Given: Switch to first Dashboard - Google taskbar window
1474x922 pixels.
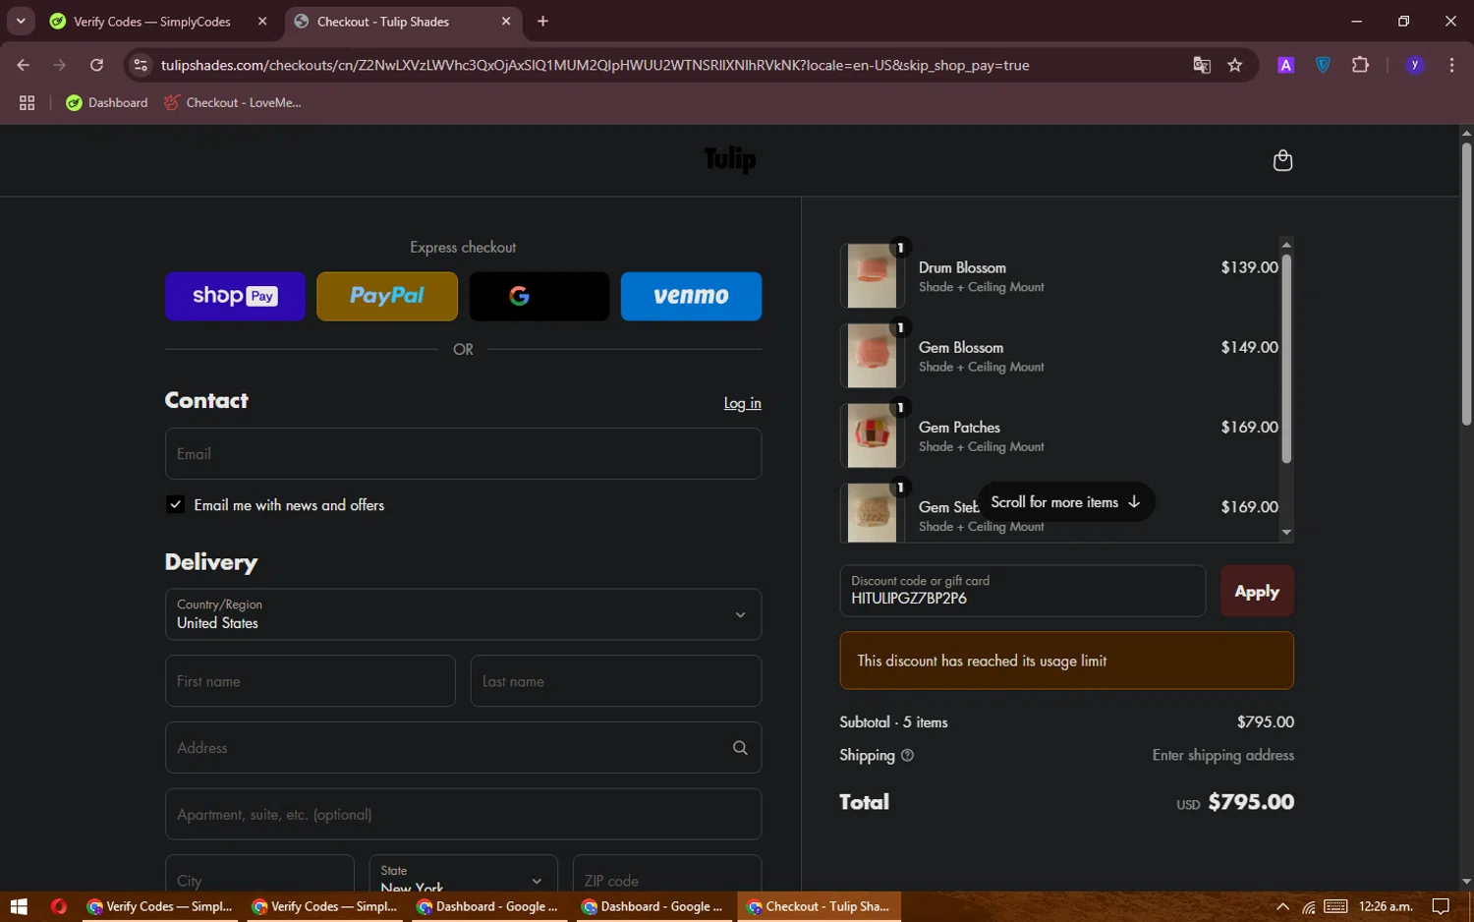Looking at the screenshot, I should [x=488, y=906].
